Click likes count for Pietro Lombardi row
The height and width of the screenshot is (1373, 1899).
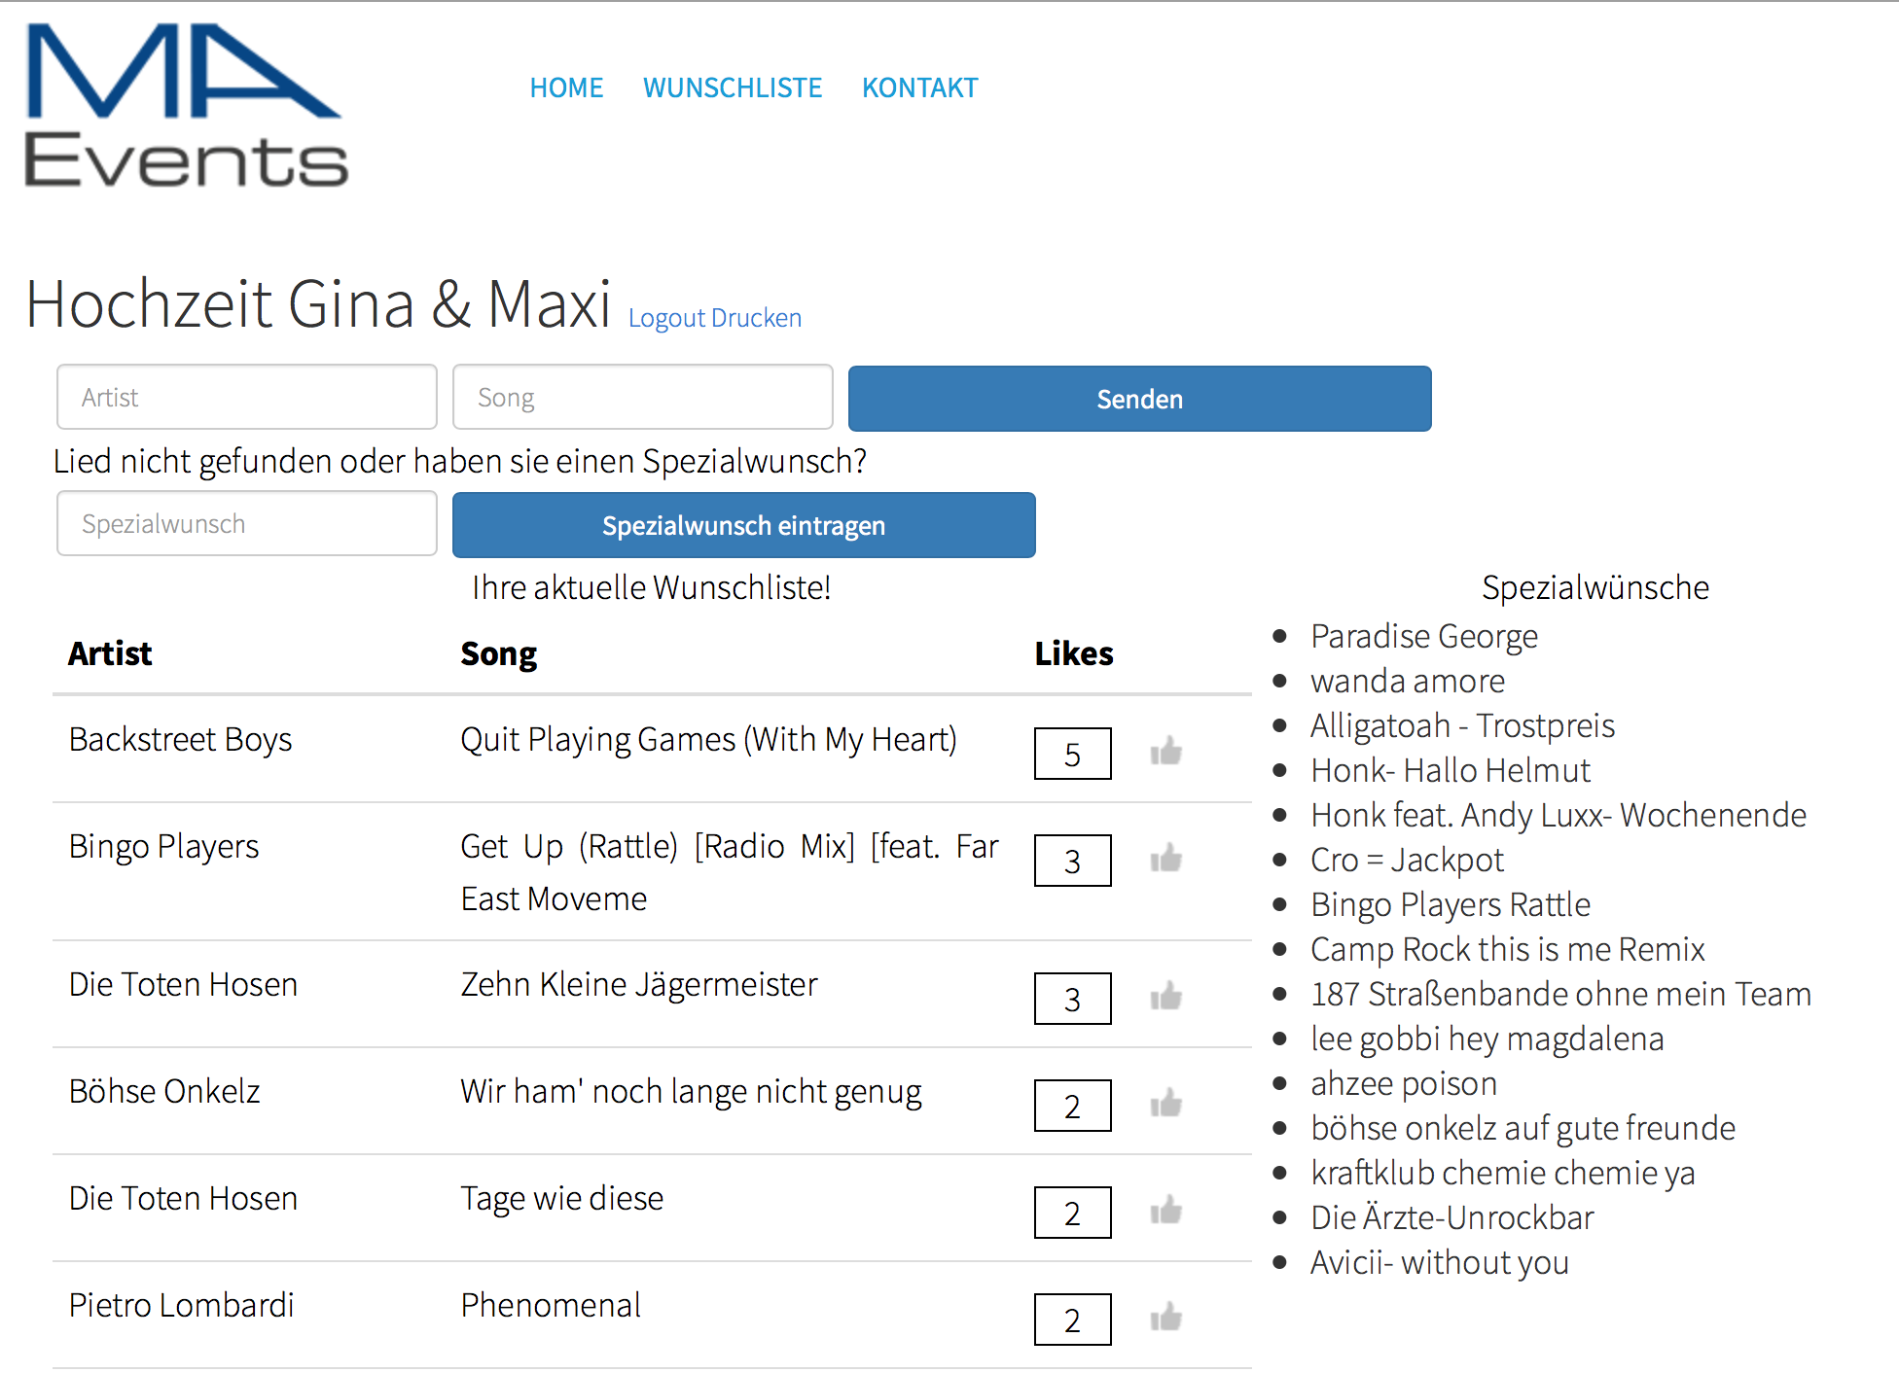click(x=1072, y=1320)
